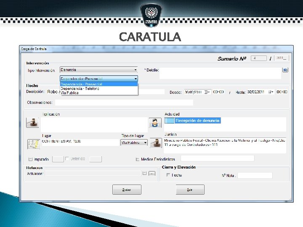Click the Medios Periodisticos text field

218,158
